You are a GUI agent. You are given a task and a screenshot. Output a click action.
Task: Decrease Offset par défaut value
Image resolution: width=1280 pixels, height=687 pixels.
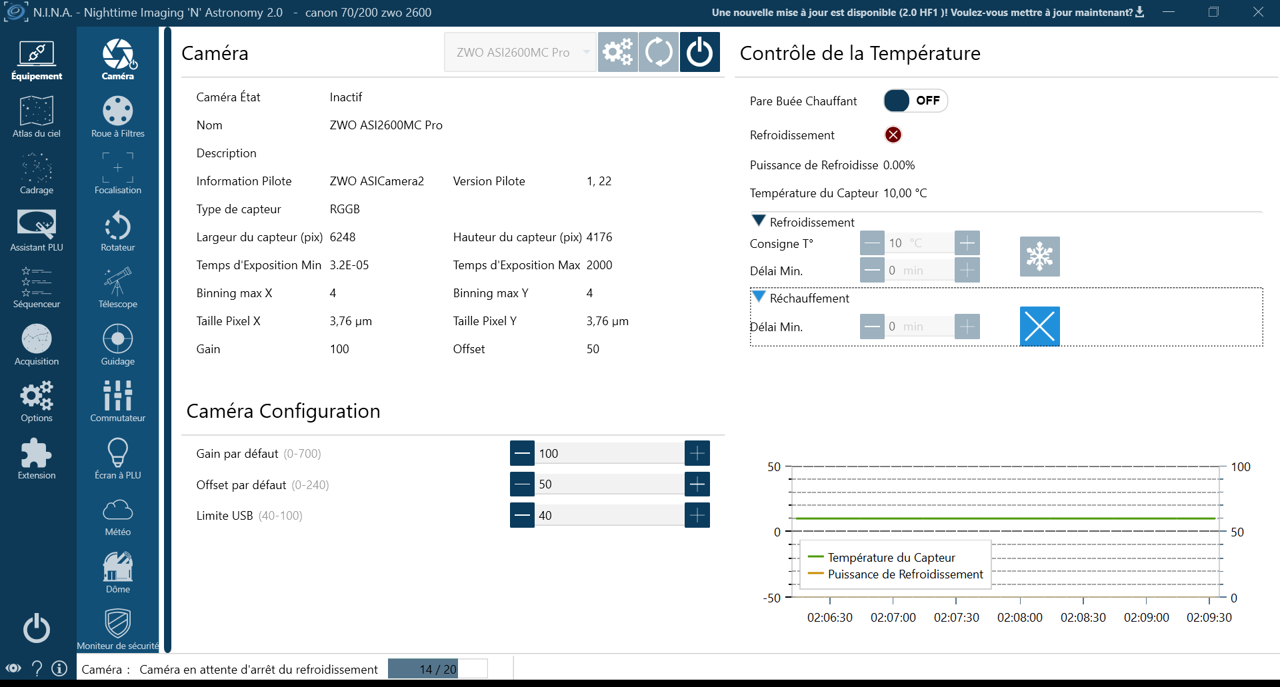point(523,484)
